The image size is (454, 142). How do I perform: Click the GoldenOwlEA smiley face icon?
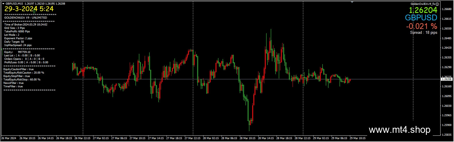438,4
